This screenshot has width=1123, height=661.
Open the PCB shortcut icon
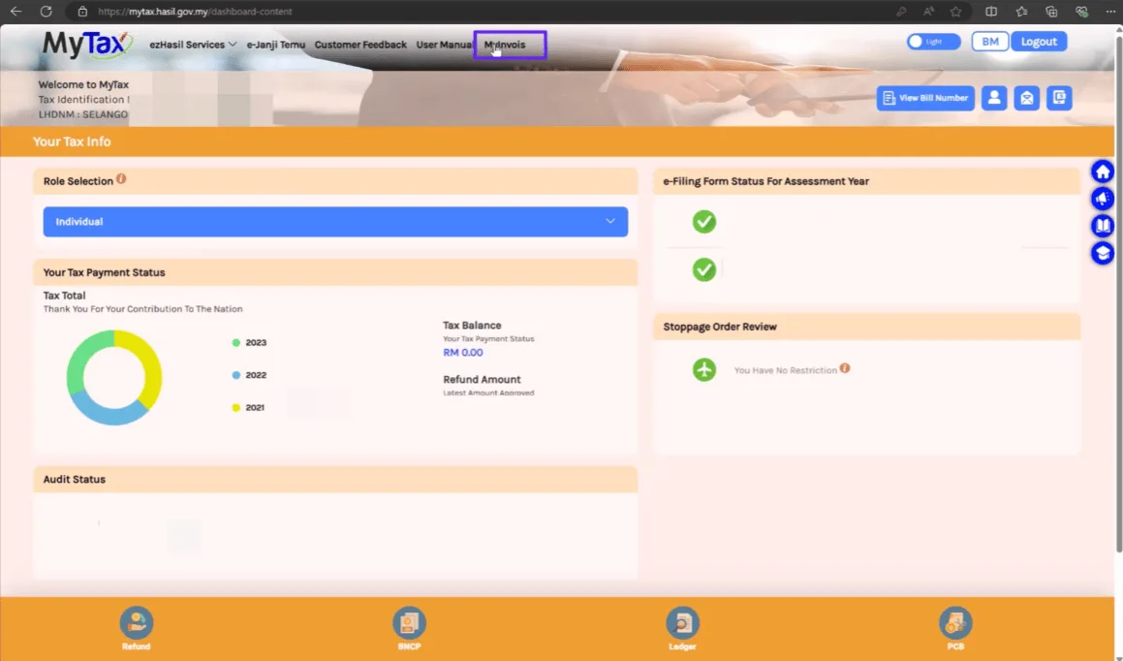pos(955,623)
